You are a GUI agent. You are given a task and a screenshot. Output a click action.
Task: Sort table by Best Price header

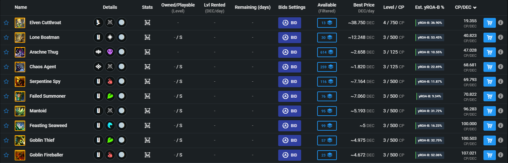364,5
